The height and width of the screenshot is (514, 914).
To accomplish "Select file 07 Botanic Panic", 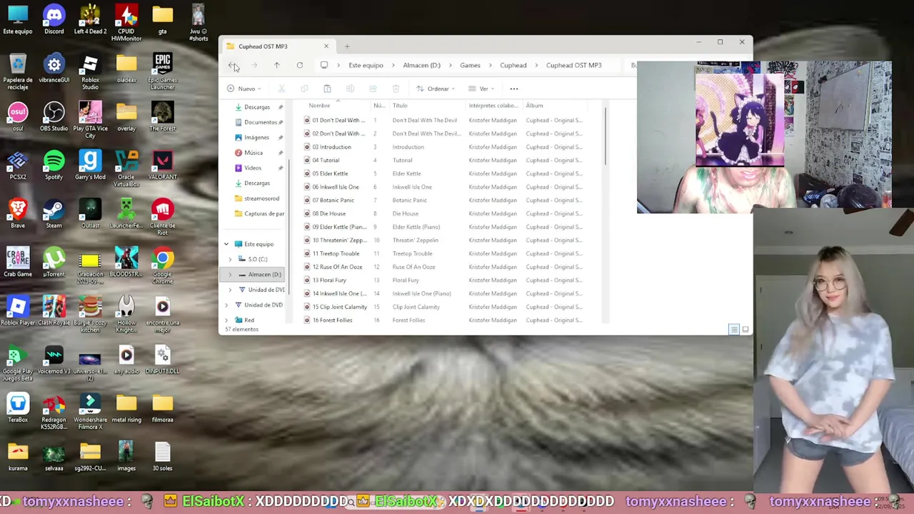I will pos(333,200).
